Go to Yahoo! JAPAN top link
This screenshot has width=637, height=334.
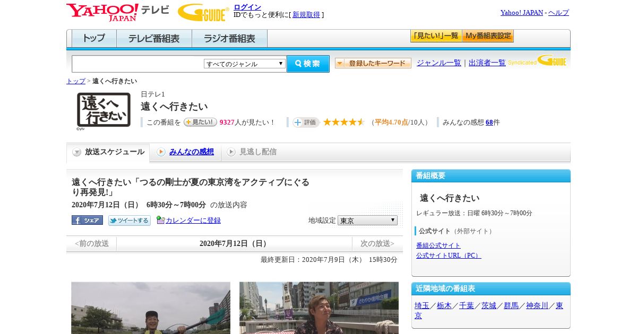click(521, 13)
